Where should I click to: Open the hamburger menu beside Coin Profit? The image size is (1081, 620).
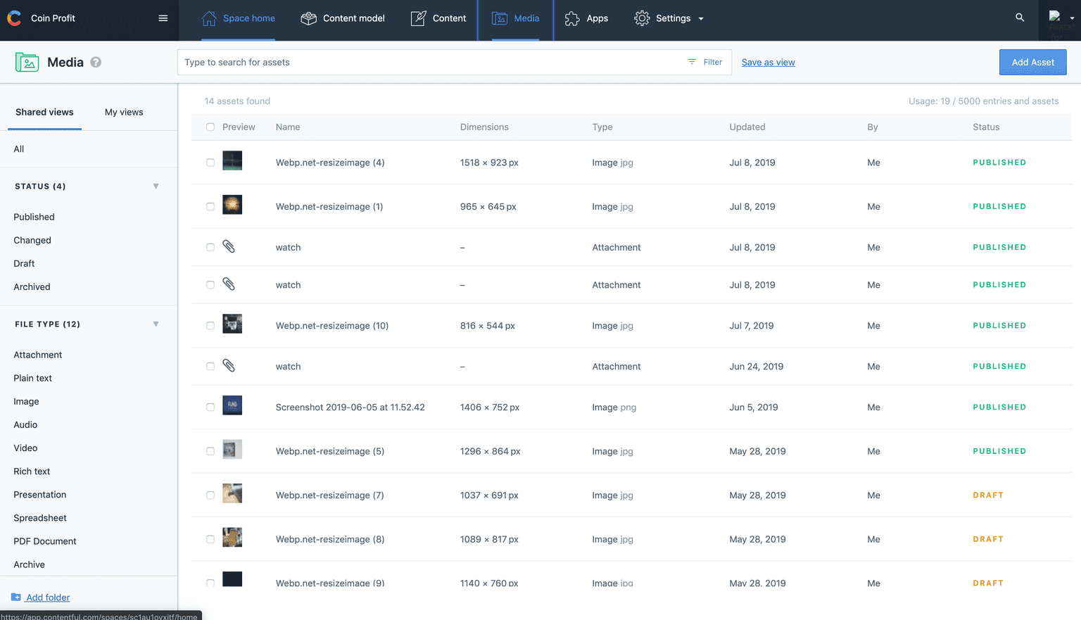[x=163, y=18]
